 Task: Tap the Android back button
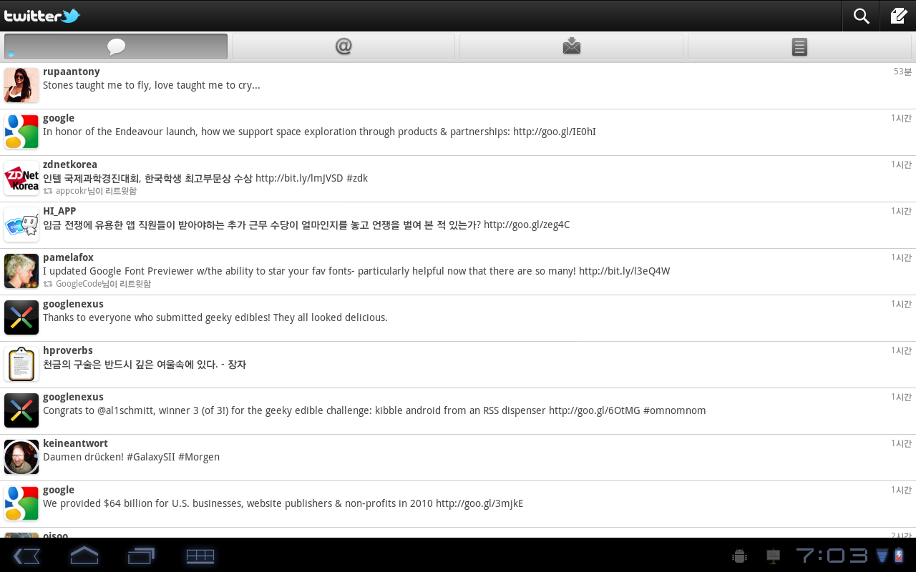point(26,556)
